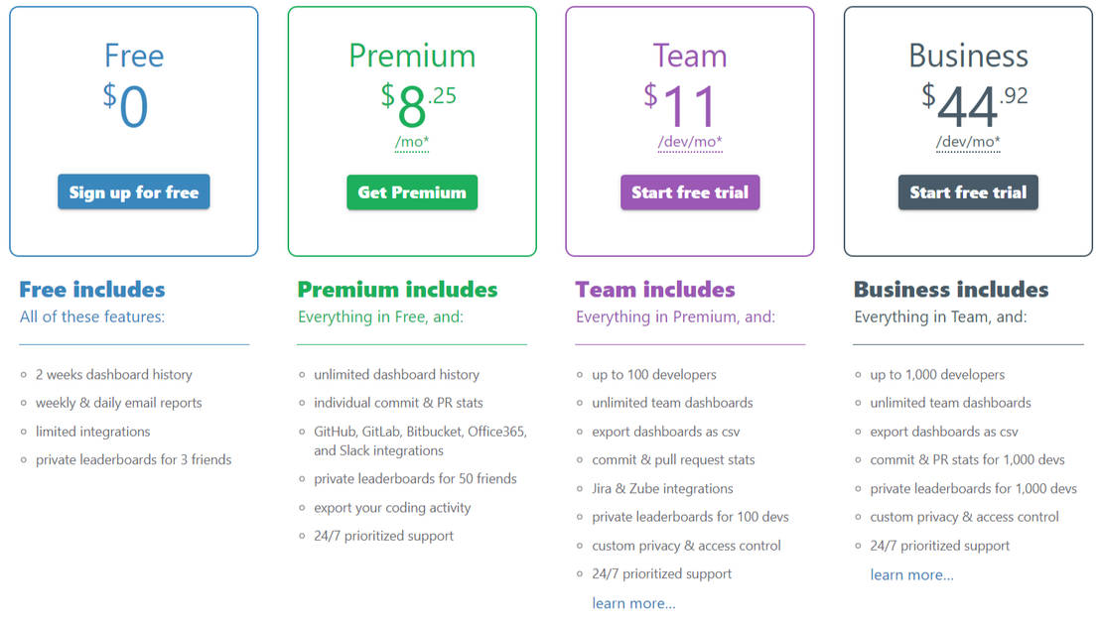Click the 'Business includes' heading
The image size is (1100, 625).
(x=950, y=290)
